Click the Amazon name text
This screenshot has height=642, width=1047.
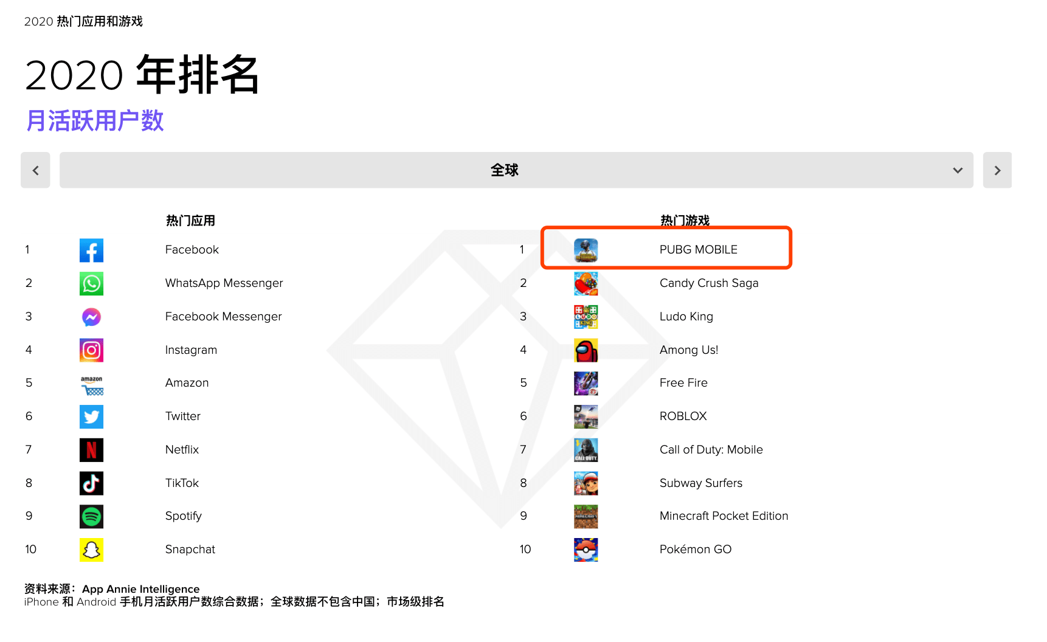click(x=187, y=383)
